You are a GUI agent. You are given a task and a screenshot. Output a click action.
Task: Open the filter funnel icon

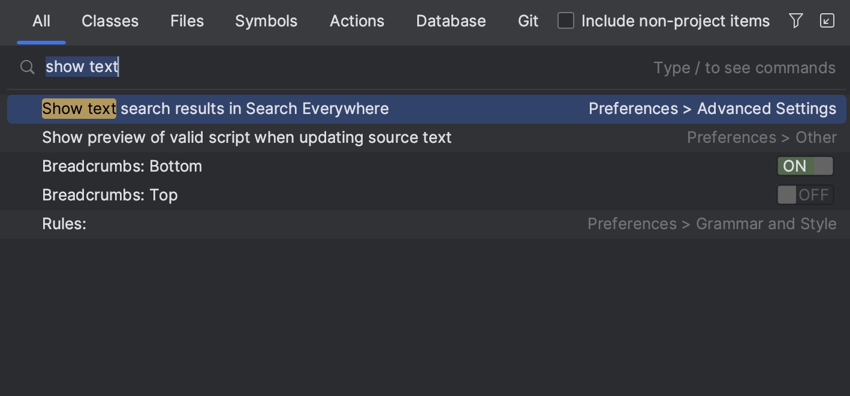(795, 21)
